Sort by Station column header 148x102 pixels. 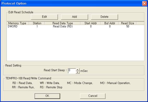37,23
